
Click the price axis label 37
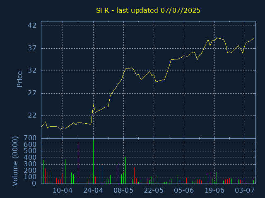click(x=32, y=48)
